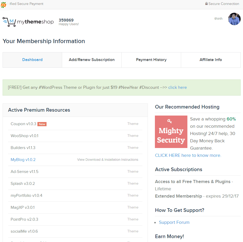
Task: Switch to Add/Renew Subscription tab
Action: click(x=92, y=60)
